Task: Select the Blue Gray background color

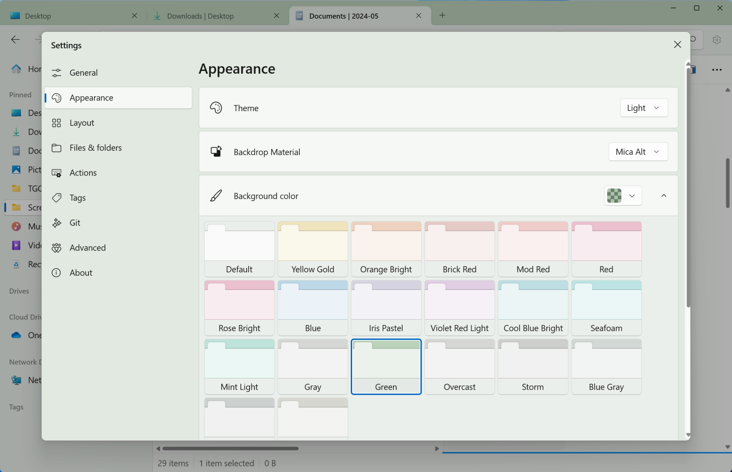Action: (x=606, y=367)
